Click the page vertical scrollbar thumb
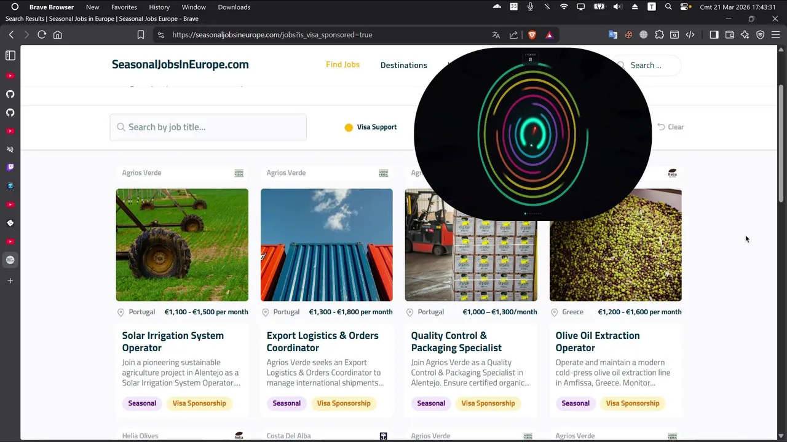787x442 pixels. [x=781, y=144]
